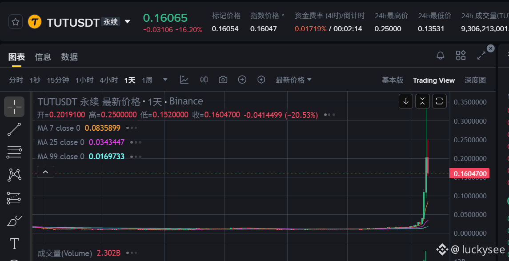Click the 资金费率 funding rate label
The width and height of the screenshot is (509, 261).
329,16
